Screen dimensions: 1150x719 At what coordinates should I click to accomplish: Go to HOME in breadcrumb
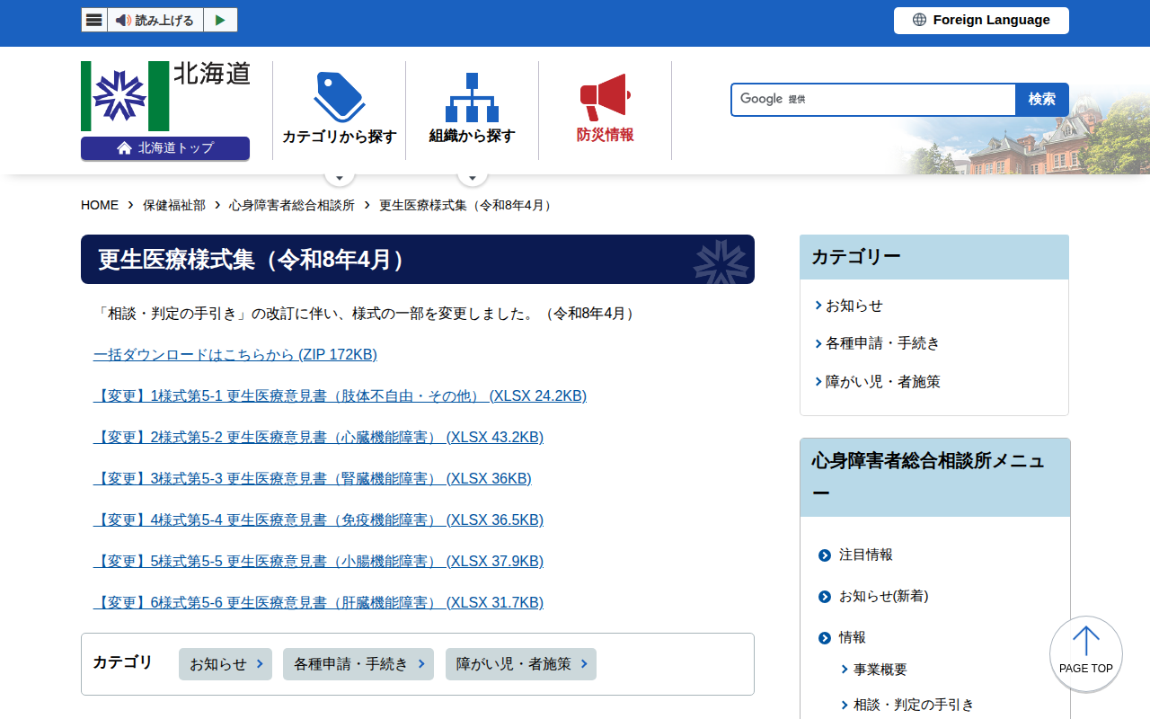(100, 205)
